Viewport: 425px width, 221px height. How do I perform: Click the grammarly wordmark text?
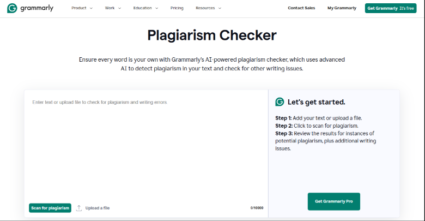click(37, 8)
